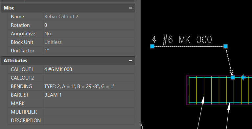
Task: Collapse the Misc section
Action: coord(130,8)
